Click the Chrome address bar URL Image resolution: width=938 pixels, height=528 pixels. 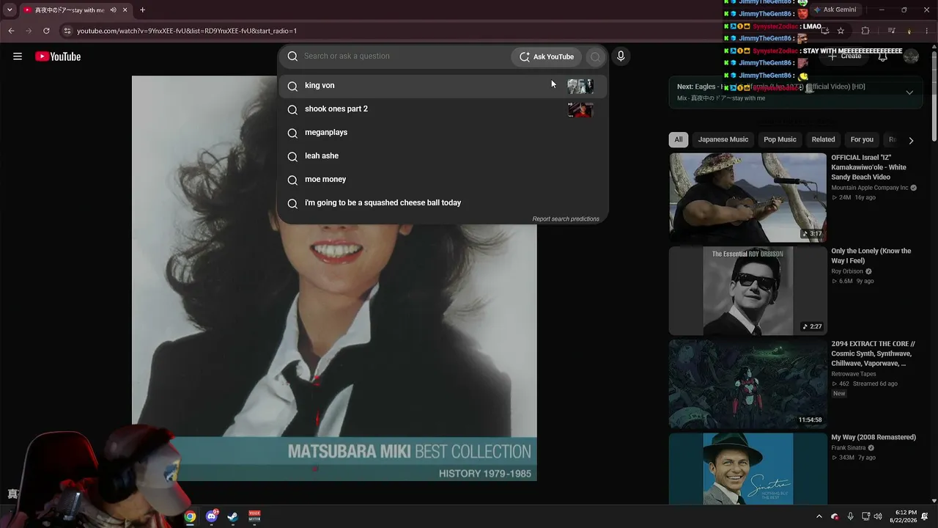187,31
